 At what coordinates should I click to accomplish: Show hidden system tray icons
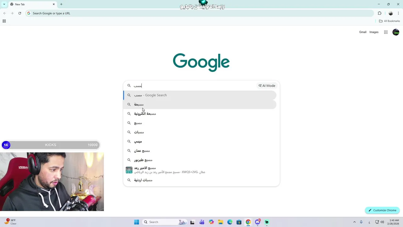354,222
